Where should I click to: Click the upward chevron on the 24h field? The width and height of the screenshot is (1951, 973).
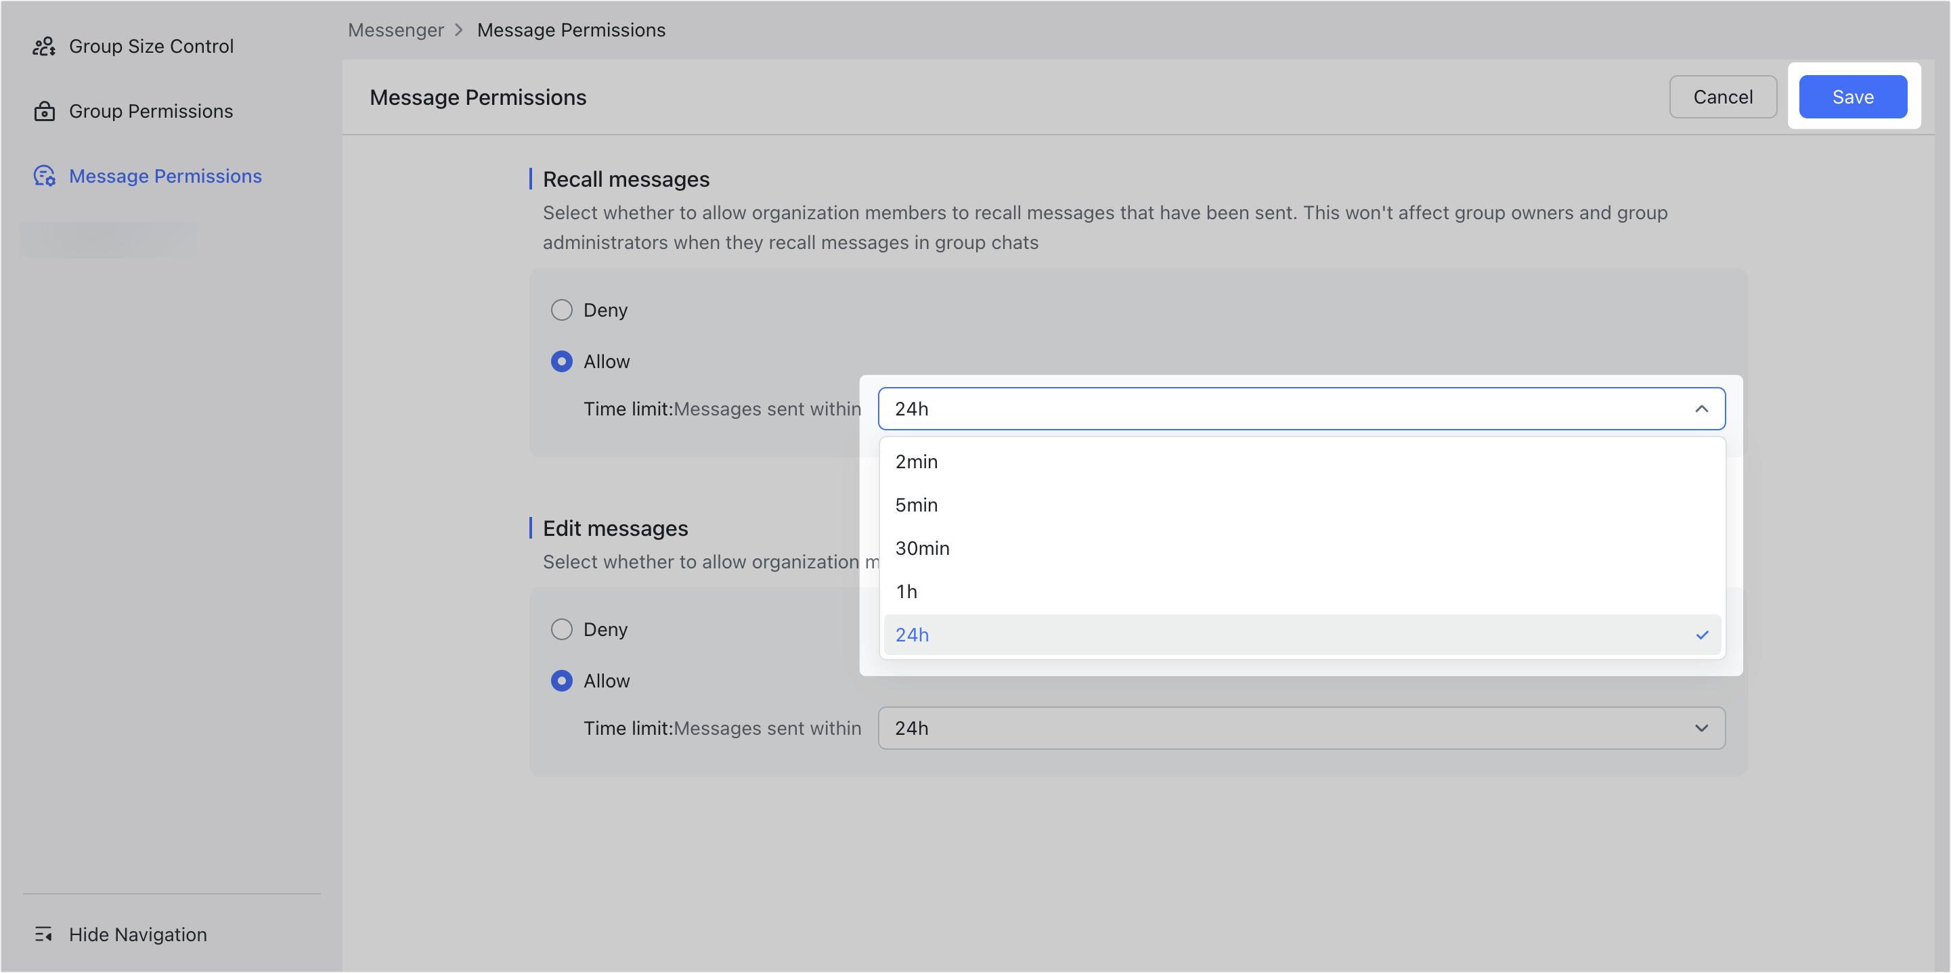click(1703, 408)
